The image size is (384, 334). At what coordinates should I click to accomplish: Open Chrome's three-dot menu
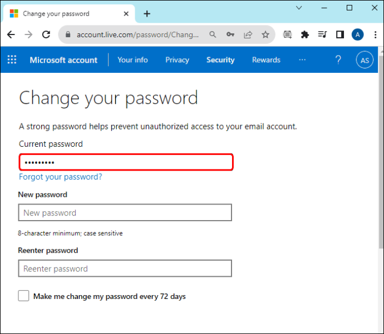tap(375, 34)
